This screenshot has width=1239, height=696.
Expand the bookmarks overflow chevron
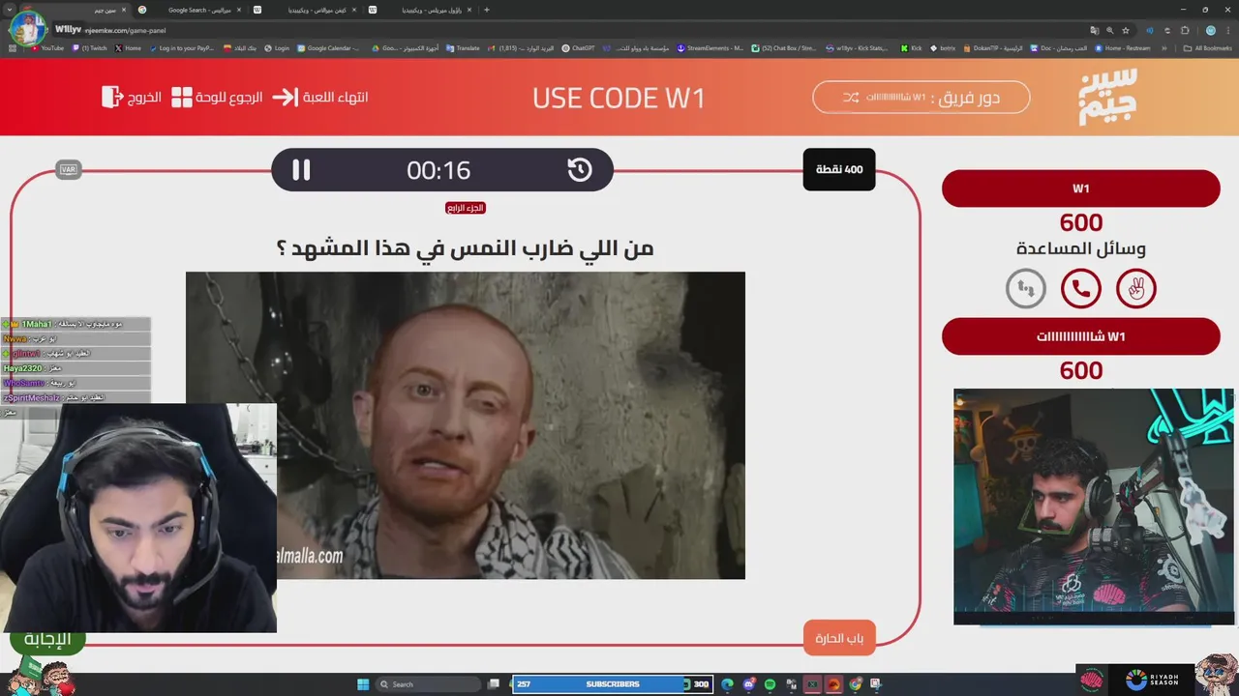click(1164, 47)
